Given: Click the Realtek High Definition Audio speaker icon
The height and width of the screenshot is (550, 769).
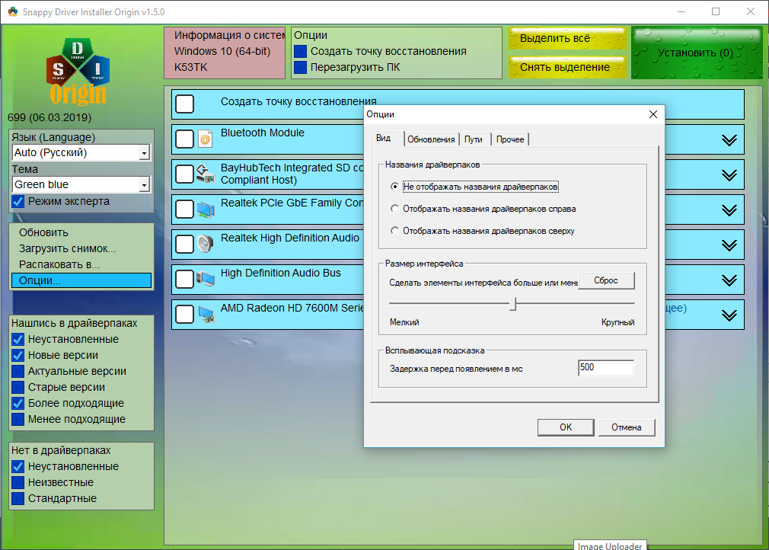Looking at the screenshot, I should tap(206, 244).
